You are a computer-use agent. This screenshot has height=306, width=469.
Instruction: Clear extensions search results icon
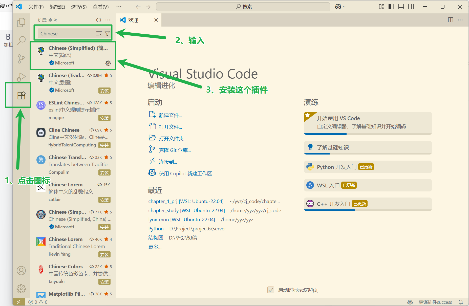[x=99, y=34]
